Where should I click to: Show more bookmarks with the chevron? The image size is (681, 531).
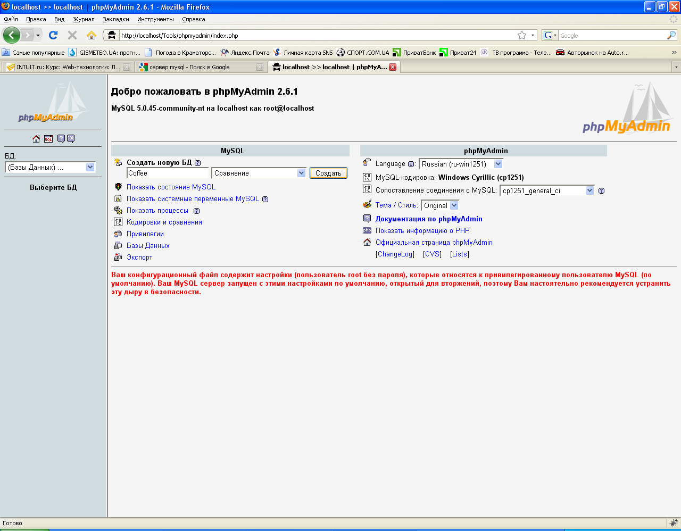(674, 52)
